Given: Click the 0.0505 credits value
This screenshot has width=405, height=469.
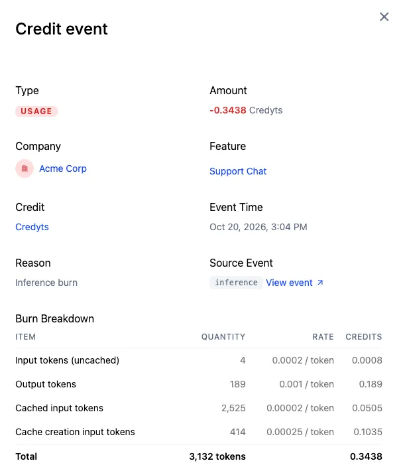Looking at the screenshot, I should coord(367,408).
